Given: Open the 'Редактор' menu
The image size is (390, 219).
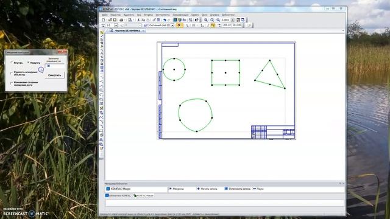Looking at the screenshot, I should (115, 15).
